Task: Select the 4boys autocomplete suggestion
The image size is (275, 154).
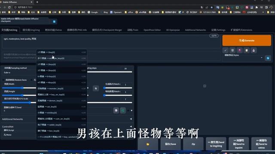Action: (x=61, y=83)
